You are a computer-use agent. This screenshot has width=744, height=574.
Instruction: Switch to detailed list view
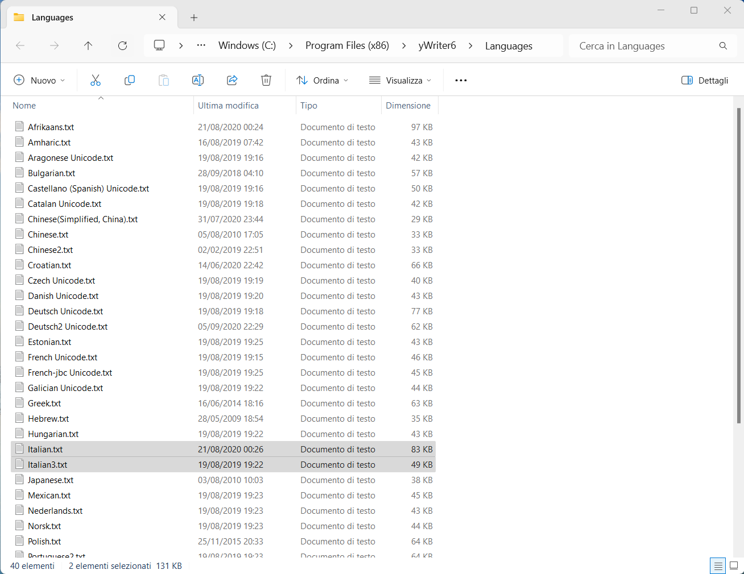coord(718,565)
